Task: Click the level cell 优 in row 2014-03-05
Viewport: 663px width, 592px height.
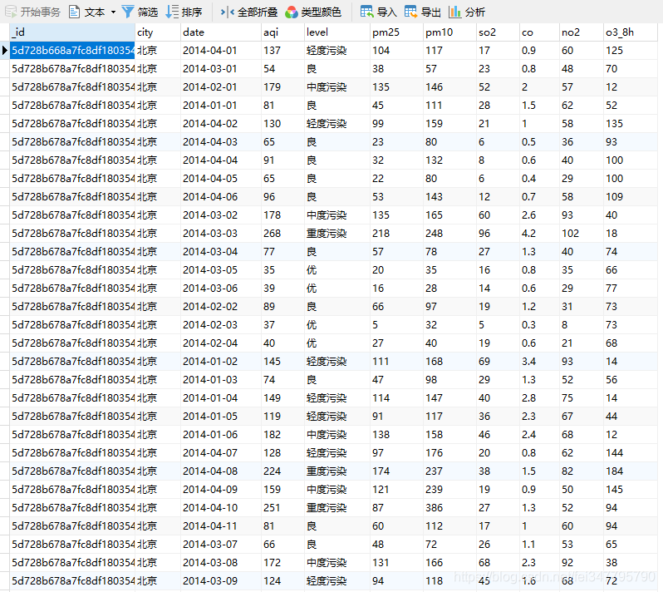Action: click(337, 270)
